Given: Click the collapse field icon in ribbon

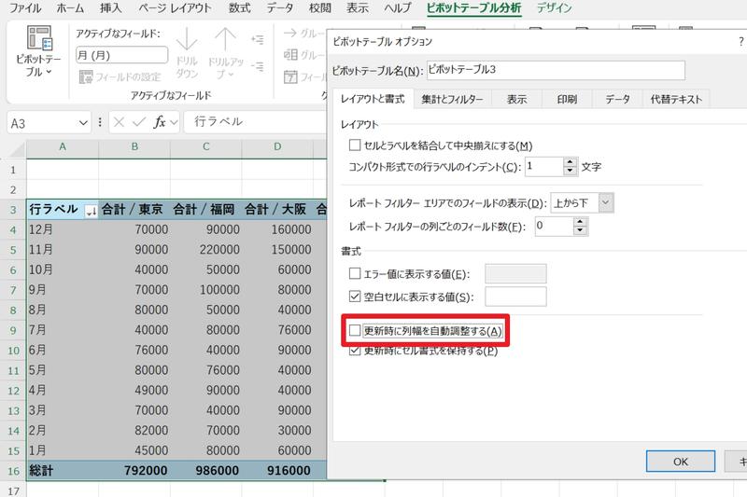Looking at the screenshot, I should tap(258, 66).
